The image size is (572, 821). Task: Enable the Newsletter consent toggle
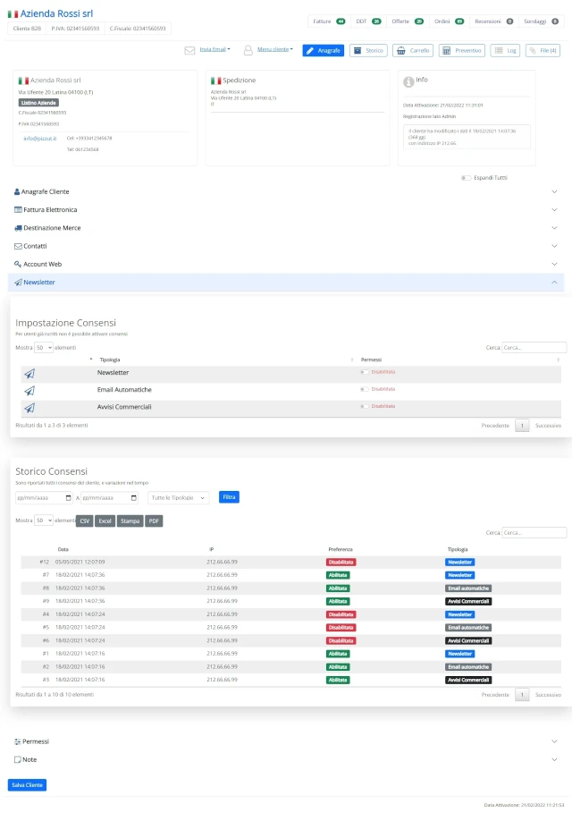pyautogui.click(x=365, y=372)
